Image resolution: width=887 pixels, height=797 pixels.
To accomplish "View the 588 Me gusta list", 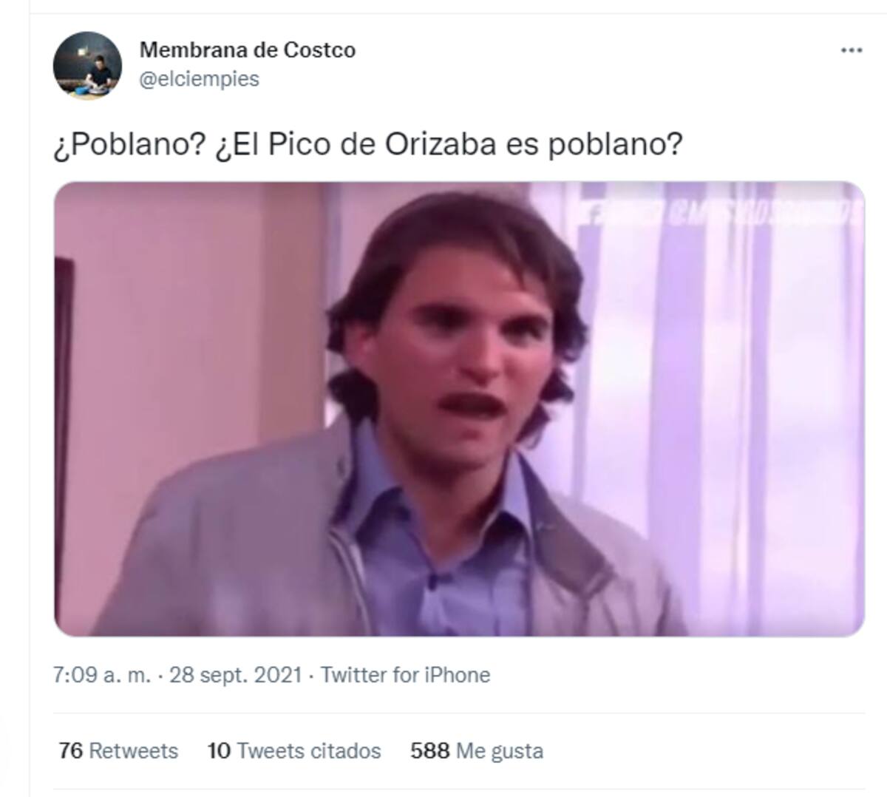I will 477,751.
